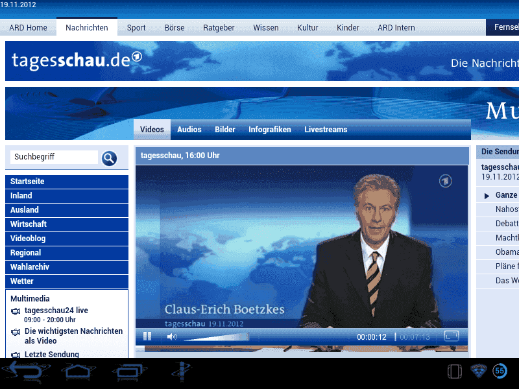Pause the tagesschau video
The image size is (519, 389).
[147, 336]
